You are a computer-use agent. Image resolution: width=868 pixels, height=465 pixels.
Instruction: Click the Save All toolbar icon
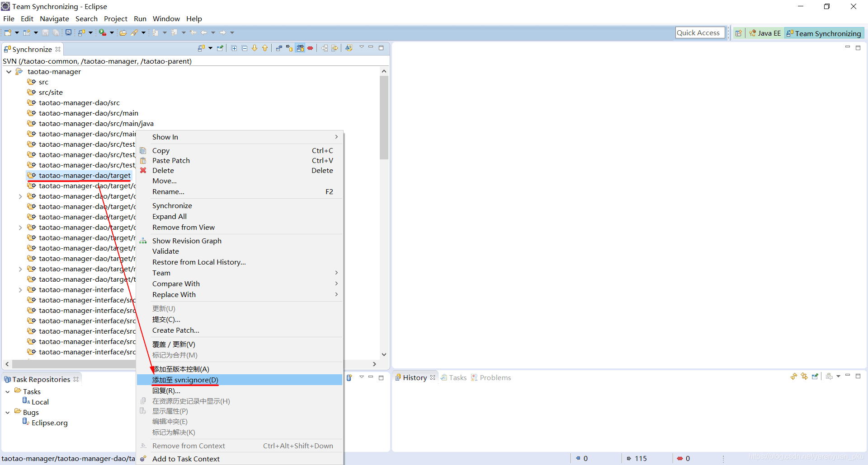[x=56, y=33]
